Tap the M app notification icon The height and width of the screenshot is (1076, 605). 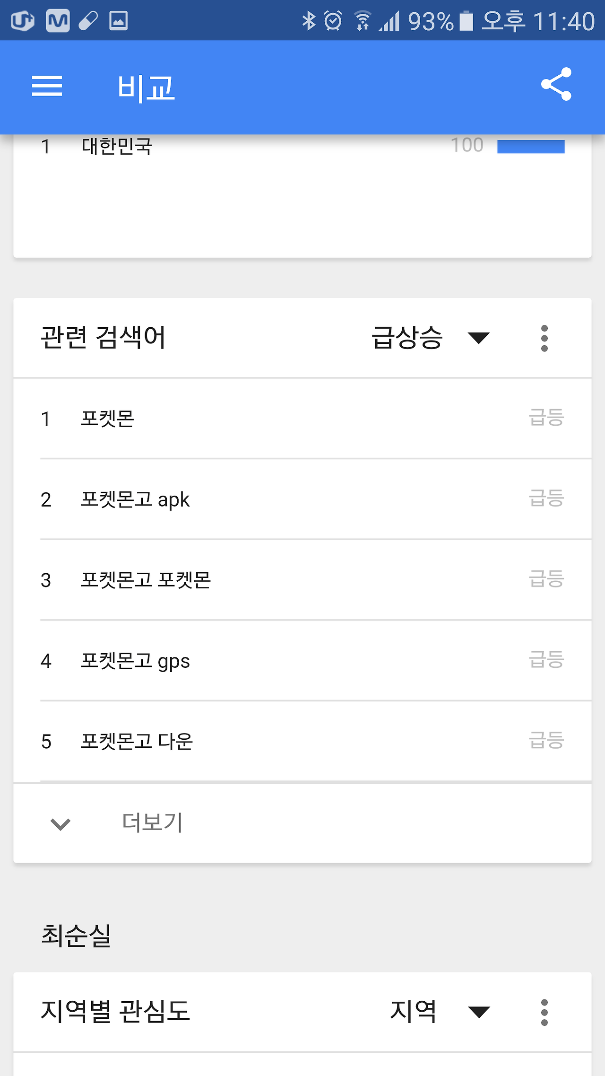(58, 21)
